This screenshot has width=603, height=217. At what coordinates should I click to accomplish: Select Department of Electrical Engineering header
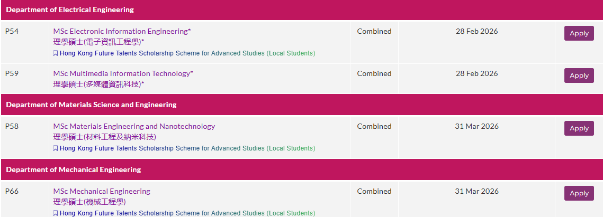(302, 10)
